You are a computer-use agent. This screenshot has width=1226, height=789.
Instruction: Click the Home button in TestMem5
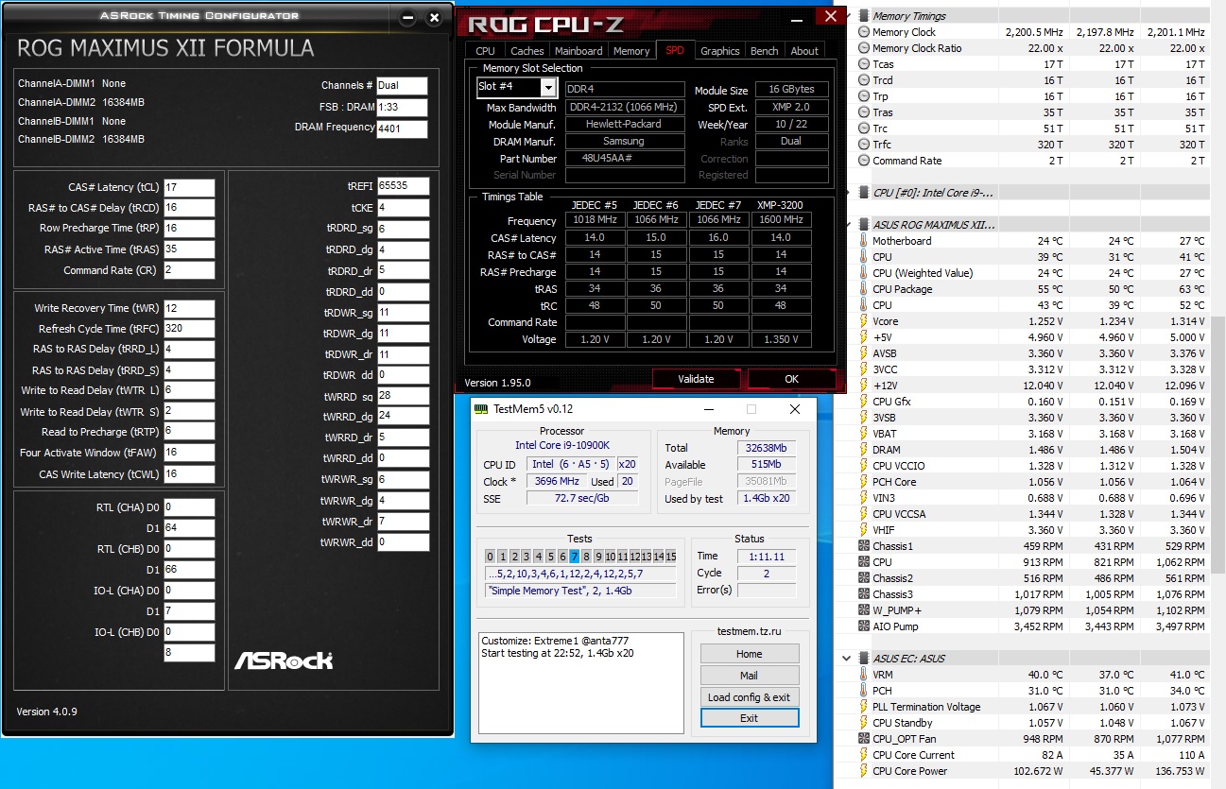(750, 654)
